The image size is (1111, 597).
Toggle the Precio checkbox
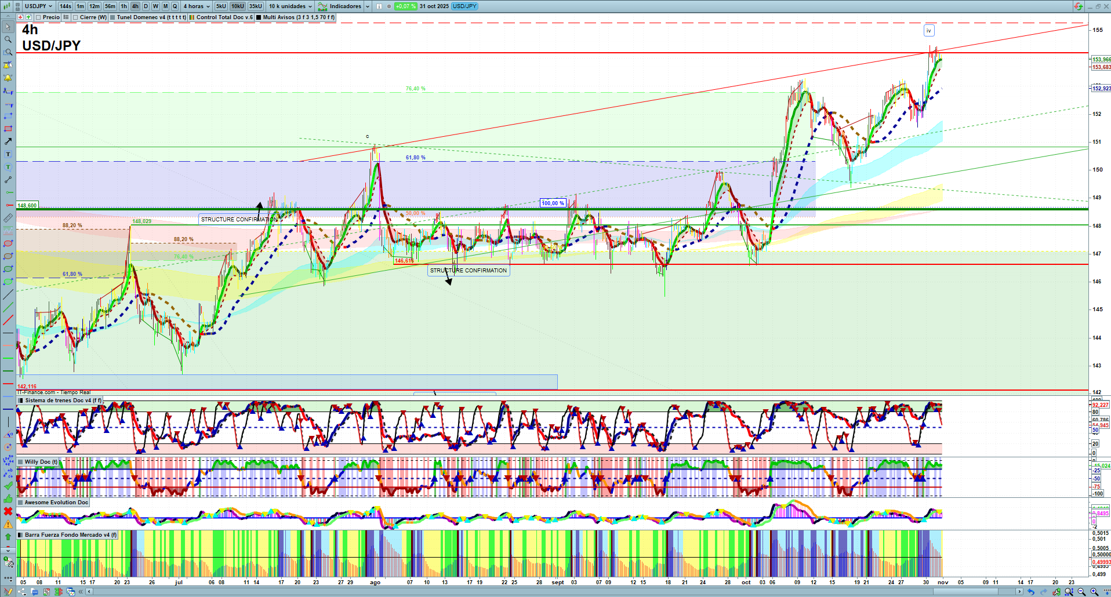[38, 17]
